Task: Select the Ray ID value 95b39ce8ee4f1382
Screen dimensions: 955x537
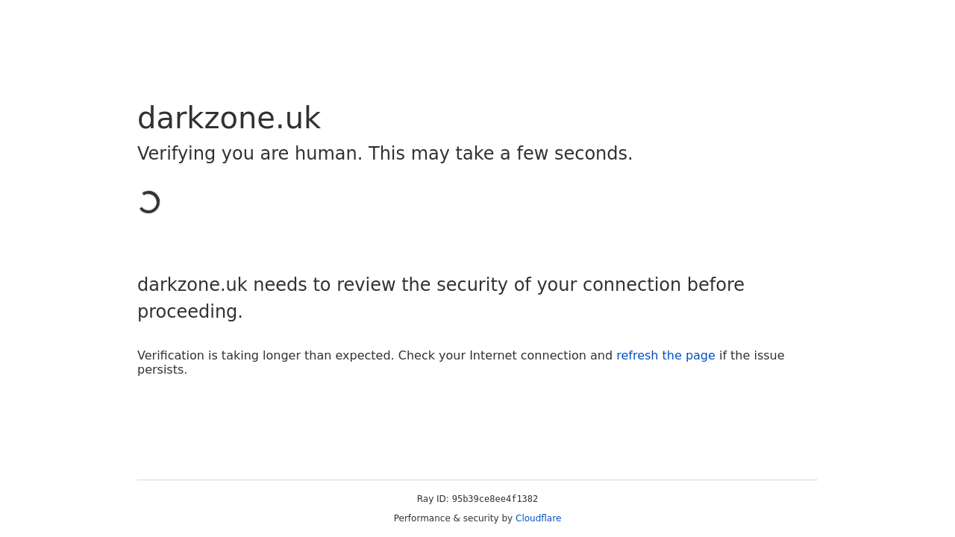Action: 495,500
